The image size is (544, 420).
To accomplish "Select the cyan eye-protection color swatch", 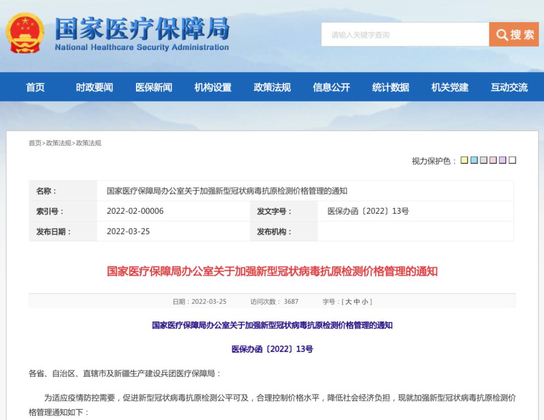I will pyautogui.click(x=473, y=160).
